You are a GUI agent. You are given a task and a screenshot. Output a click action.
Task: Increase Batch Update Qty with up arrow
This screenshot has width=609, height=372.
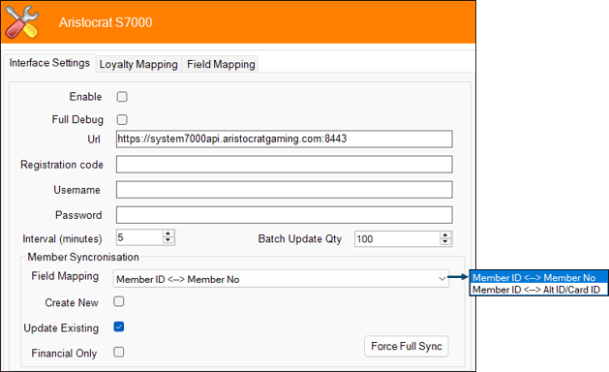point(445,235)
